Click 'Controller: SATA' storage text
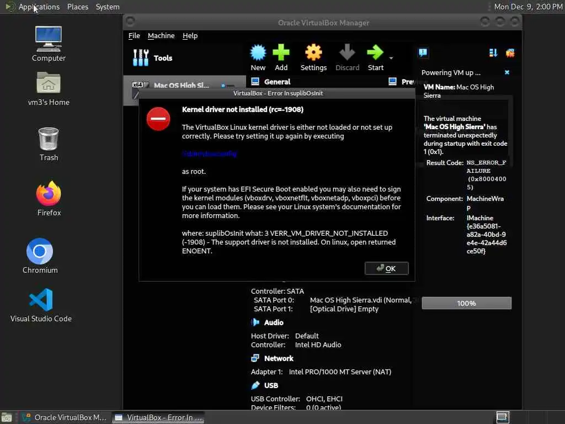 coord(277,291)
